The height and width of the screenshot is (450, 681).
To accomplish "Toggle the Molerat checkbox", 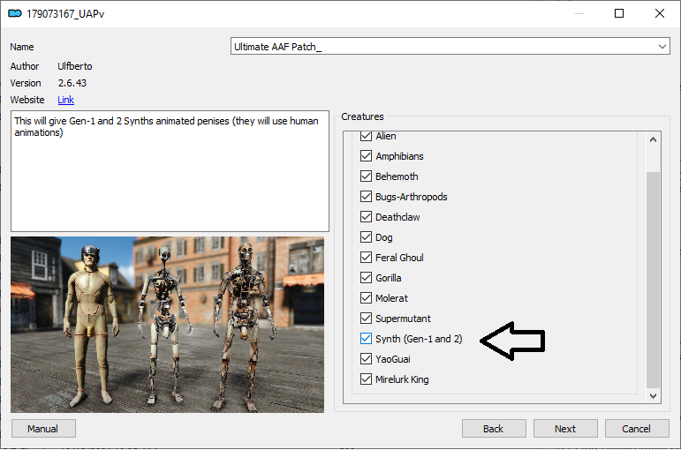I will 366,298.
